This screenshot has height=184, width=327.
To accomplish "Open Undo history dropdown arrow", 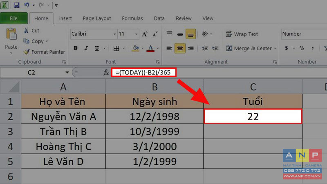I will click(x=34, y=5).
